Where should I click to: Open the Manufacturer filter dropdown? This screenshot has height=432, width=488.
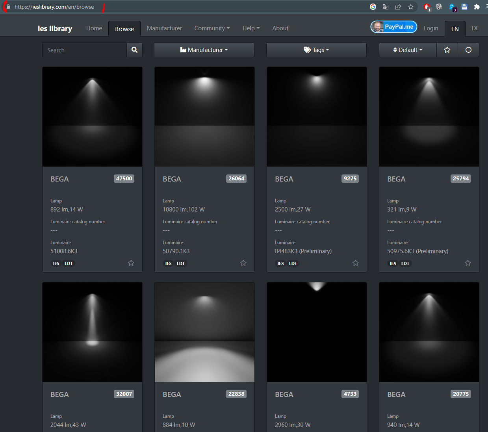[204, 50]
